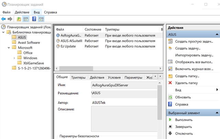220x139 pixels.
Task: Click the Avast Software folder icon
Action: (14, 42)
